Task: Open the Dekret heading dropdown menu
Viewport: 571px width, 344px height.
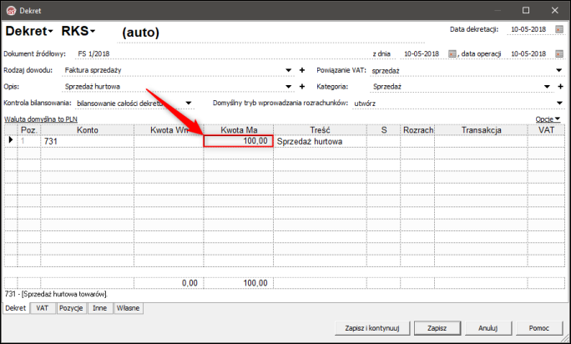Action: [x=29, y=31]
